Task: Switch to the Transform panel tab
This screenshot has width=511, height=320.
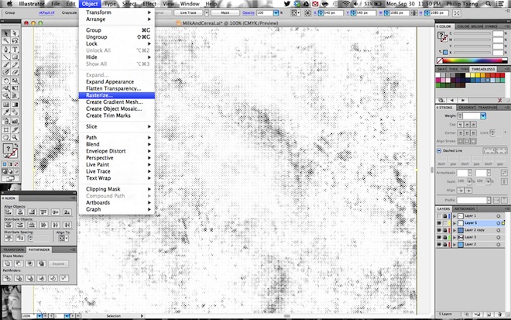Action: pos(14,249)
